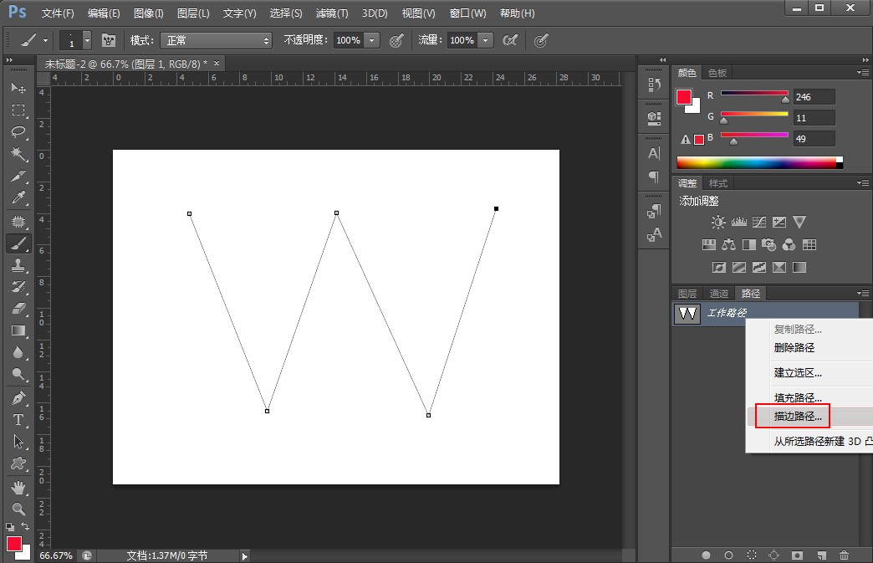
Task: Select the Lasso tool
Action: point(18,132)
